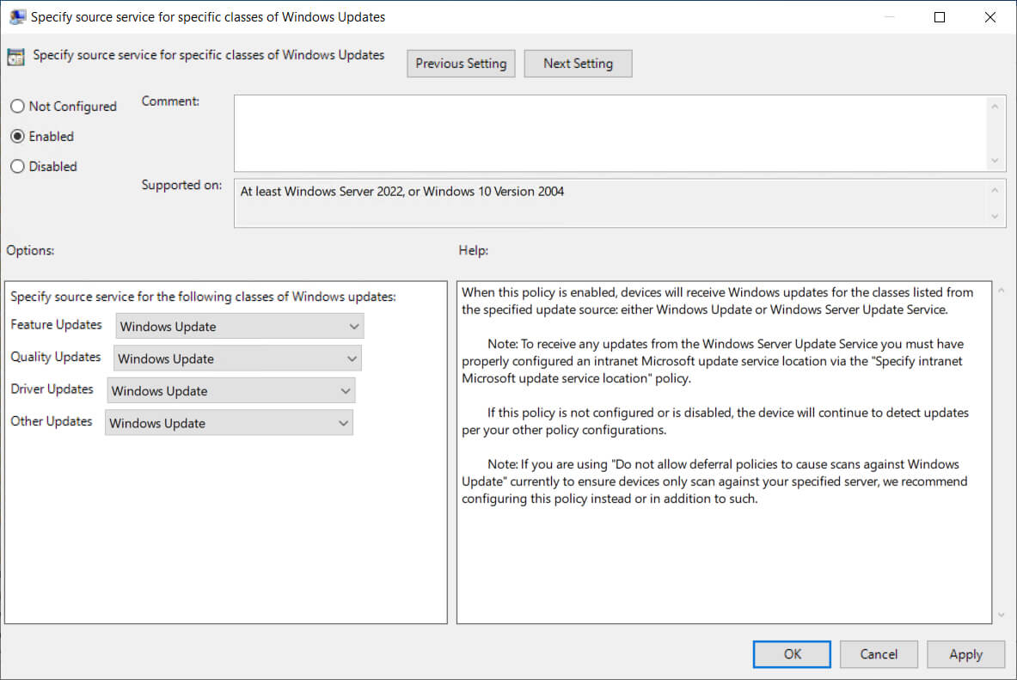Click the help paragraph starting 'If this policy is not configured'
The width and height of the screenshot is (1017, 680).
point(715,421)
